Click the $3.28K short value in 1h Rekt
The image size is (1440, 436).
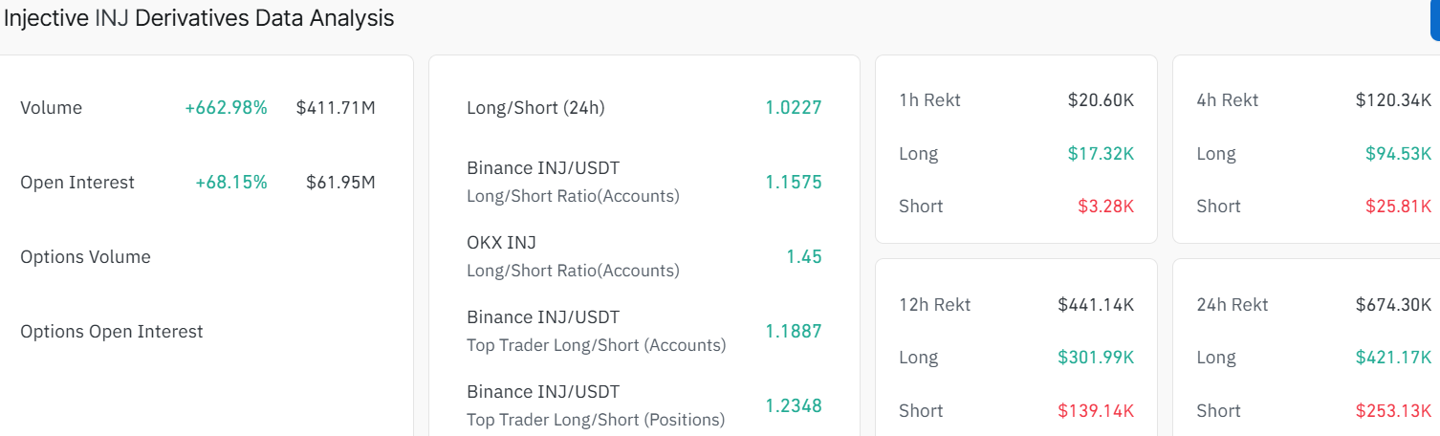(1106, 207)
